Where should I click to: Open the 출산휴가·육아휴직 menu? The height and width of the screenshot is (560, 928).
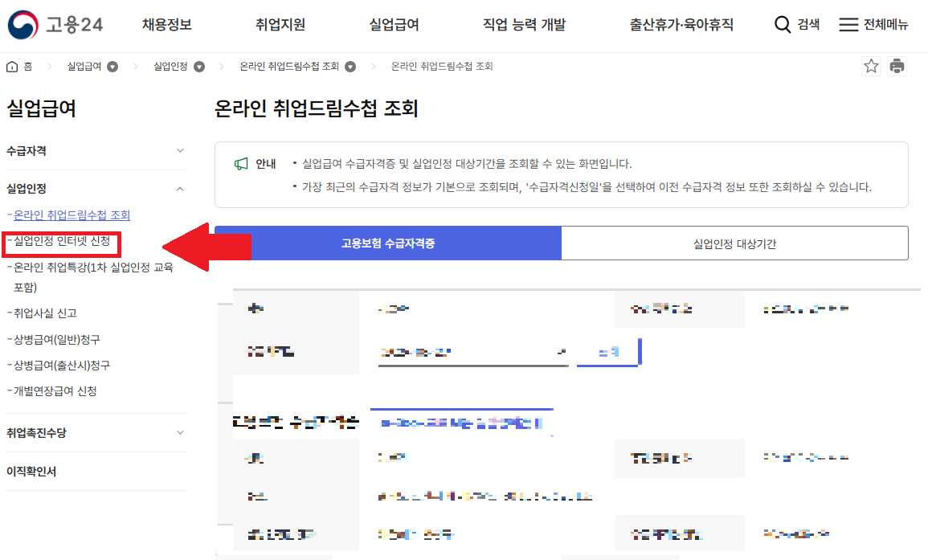tap(681, 24)
